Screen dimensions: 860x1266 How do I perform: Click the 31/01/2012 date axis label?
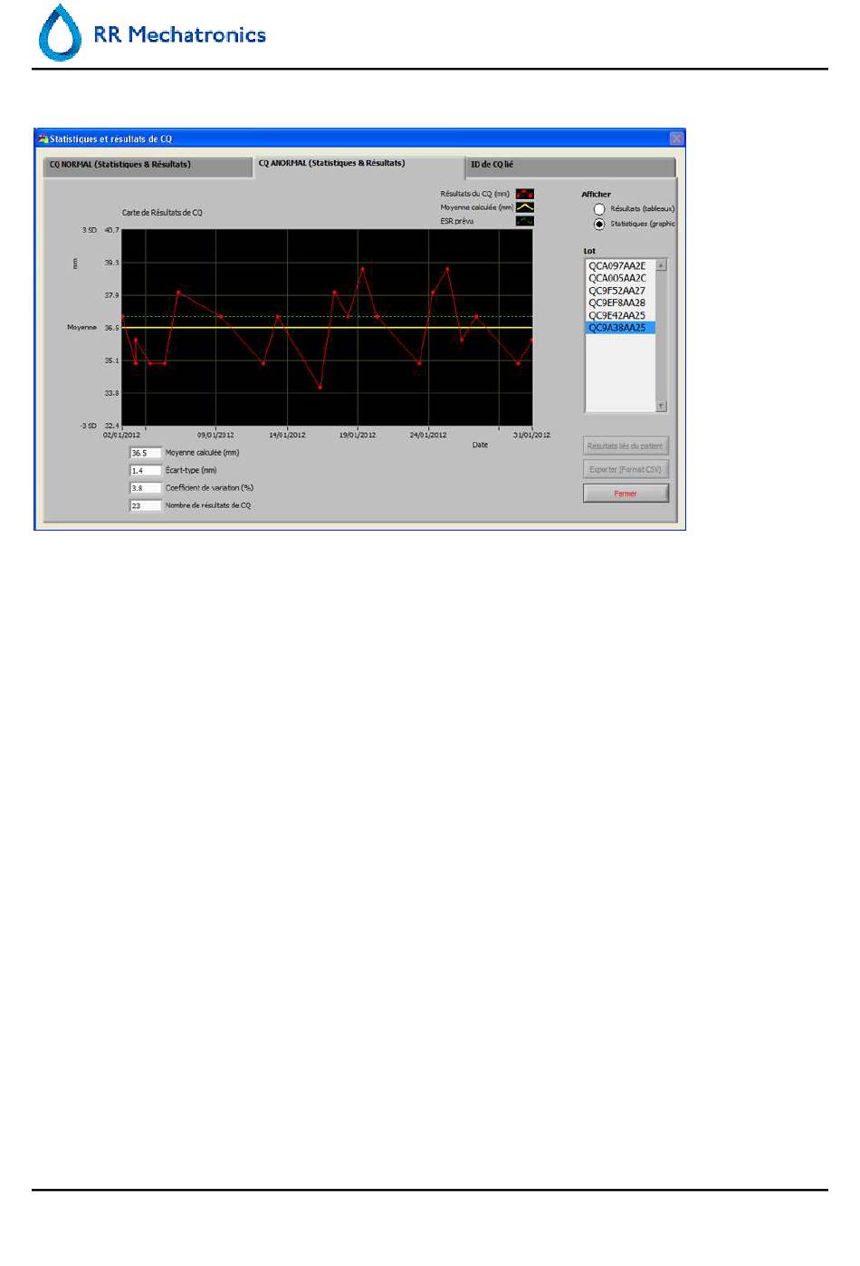pos(532,436)
